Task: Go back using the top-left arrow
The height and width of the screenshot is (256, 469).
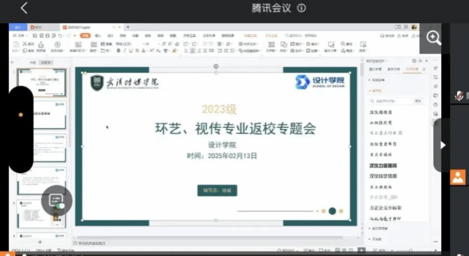Action: (x=24, y=8)
